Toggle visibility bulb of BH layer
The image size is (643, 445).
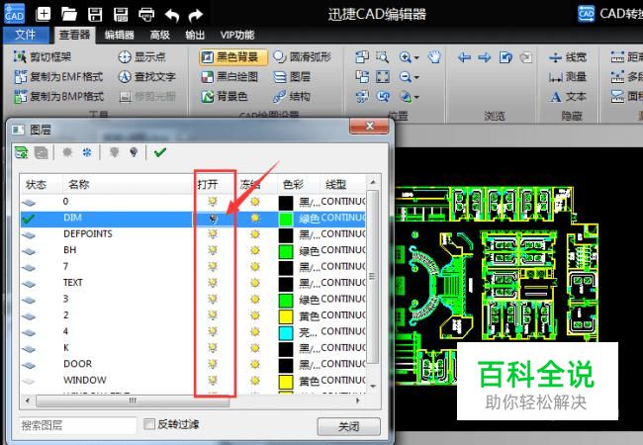pyautogui.click(x=213, y=250)
